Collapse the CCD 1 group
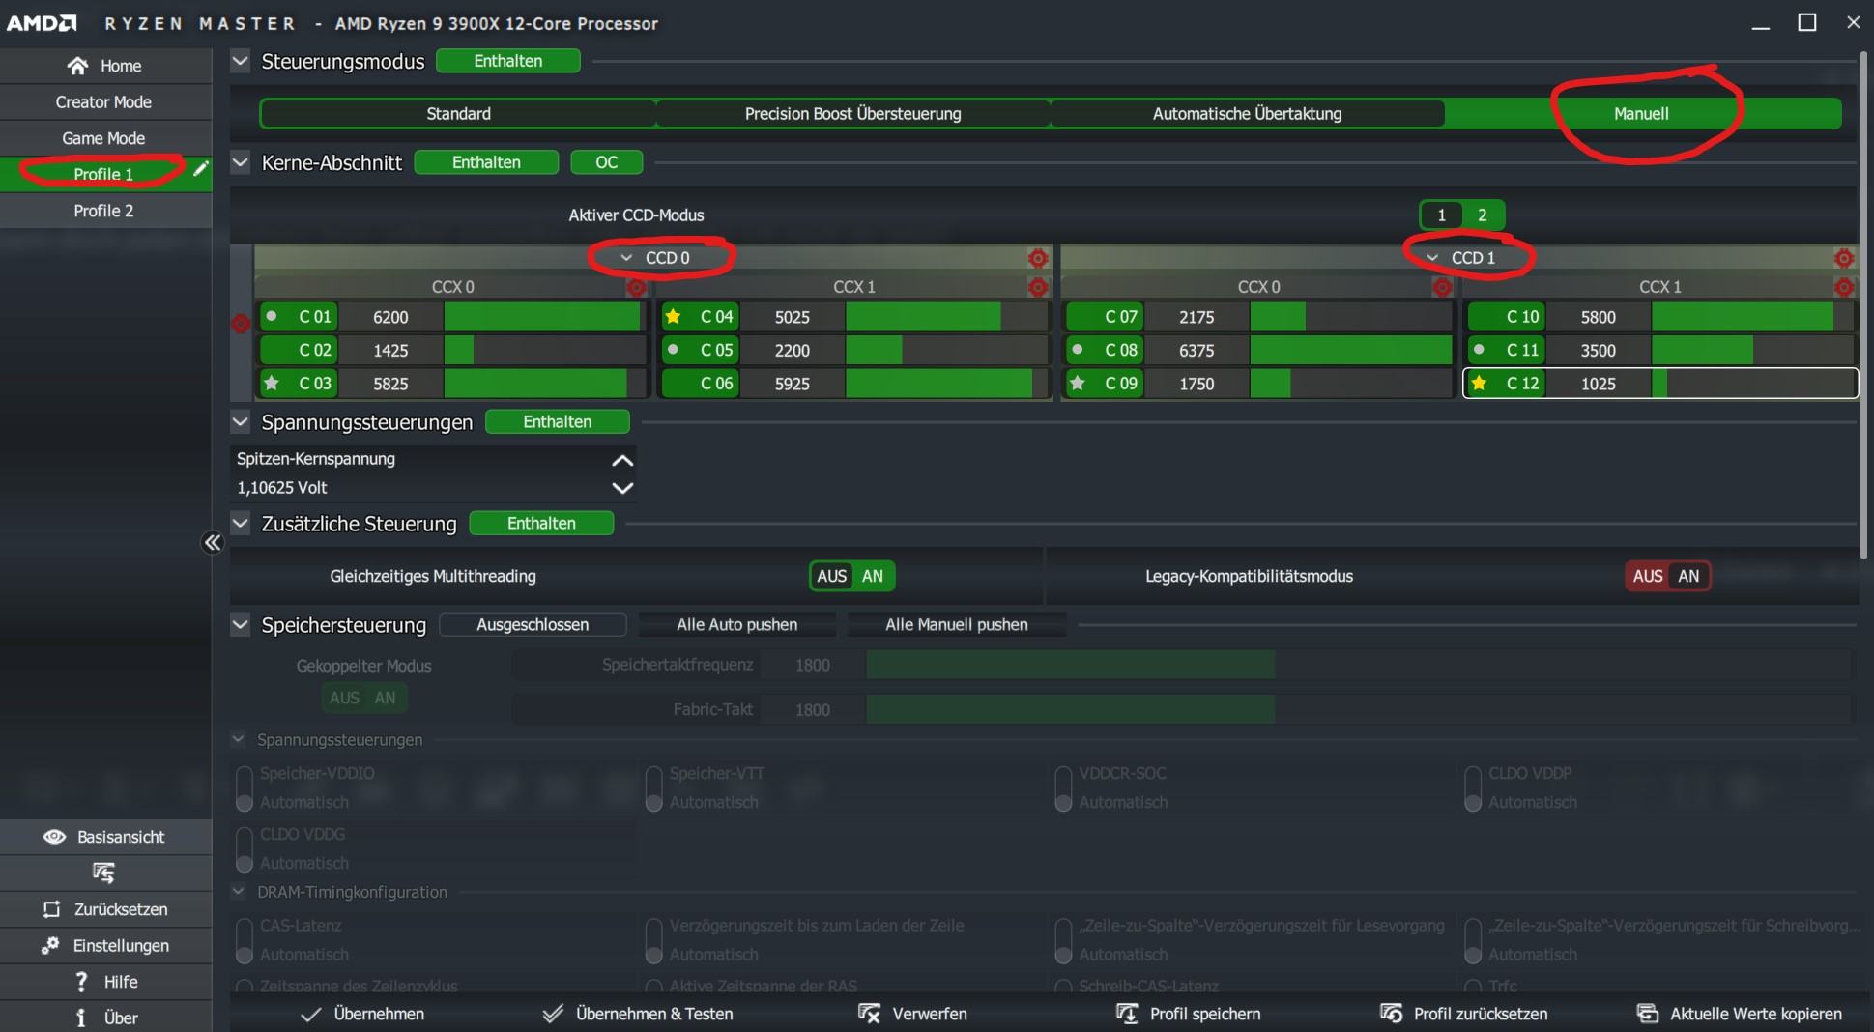The image size is (1874, 1032). click(1432, 258)
